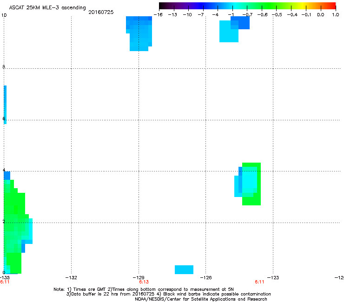Click the longitude axis label "-132"
This screenshot has height=302, width=344.
tap(71, 278)
